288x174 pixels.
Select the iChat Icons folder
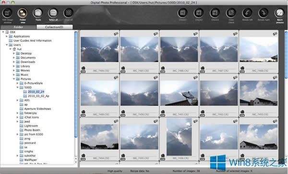pyautogui.click(x=31, y=117)
